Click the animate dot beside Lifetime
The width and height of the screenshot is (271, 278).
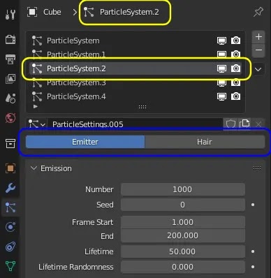253,251
